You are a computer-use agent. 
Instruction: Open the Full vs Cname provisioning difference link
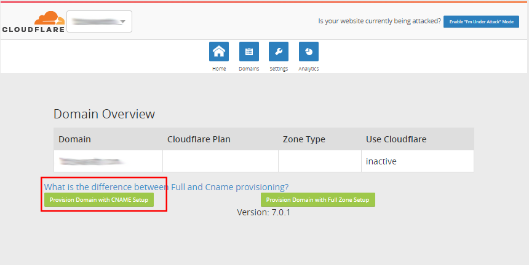[x=166, y=186]
